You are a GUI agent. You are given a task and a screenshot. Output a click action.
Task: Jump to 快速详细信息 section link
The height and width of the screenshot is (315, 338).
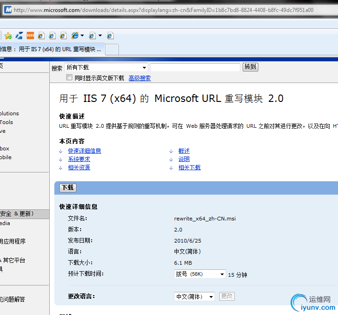coord(85,151)
